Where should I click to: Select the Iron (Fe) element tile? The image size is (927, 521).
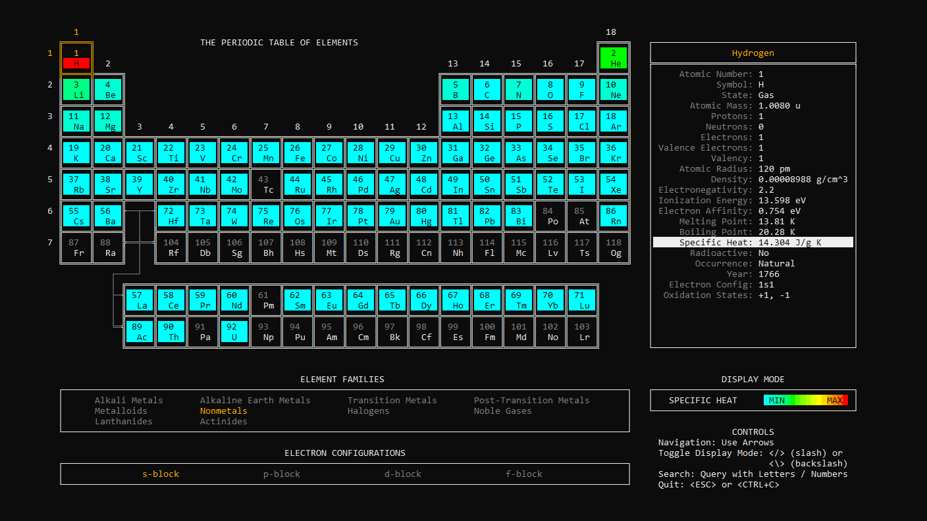pyautogui.click(x=298, y=153)
